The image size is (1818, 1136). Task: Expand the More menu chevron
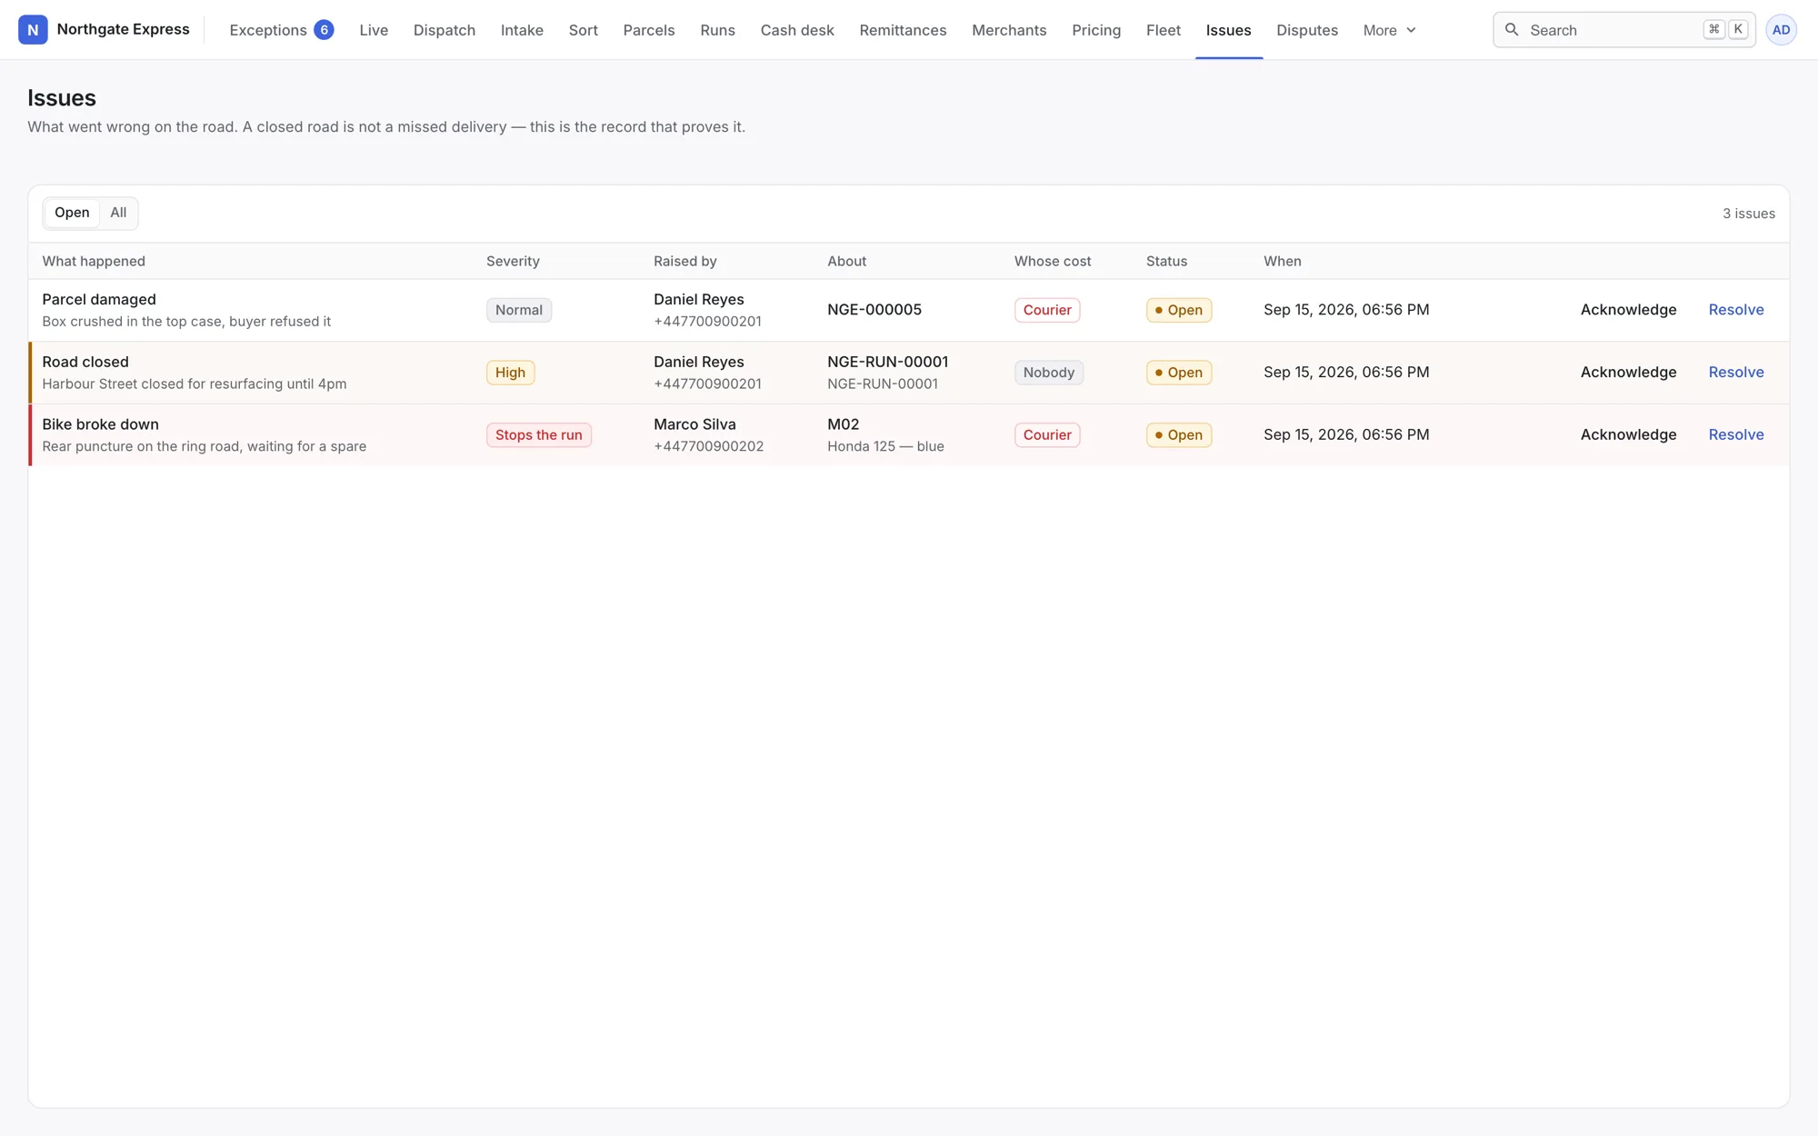(x=1411, y=30)
